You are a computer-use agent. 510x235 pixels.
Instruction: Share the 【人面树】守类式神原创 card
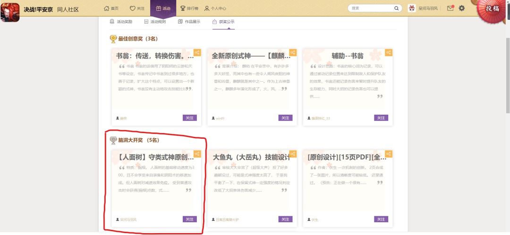click(x=197, y=154)
